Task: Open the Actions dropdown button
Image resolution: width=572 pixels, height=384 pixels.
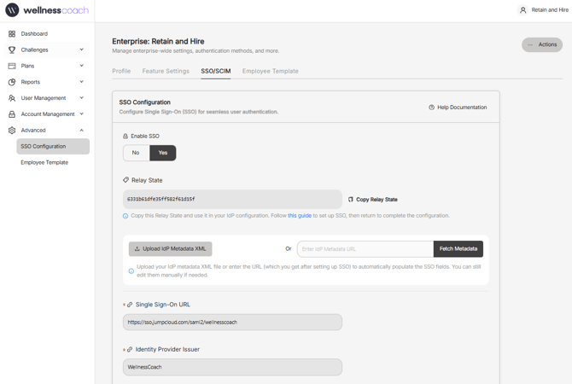Action: click(542, 44)
